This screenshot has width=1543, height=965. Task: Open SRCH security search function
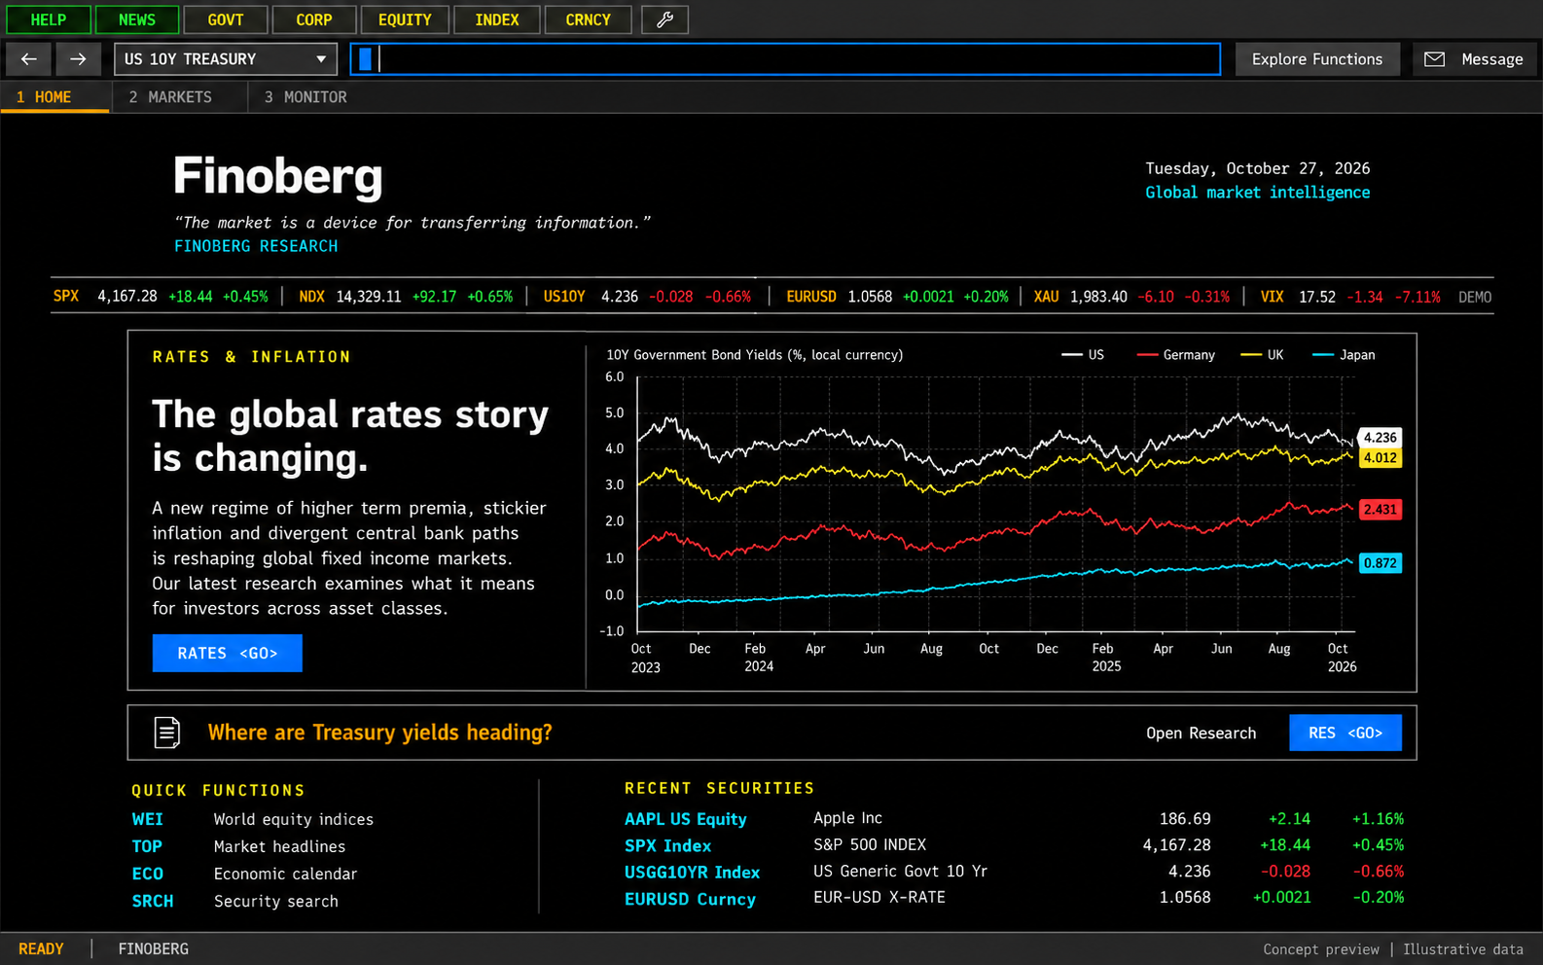(x=235, y=902)
